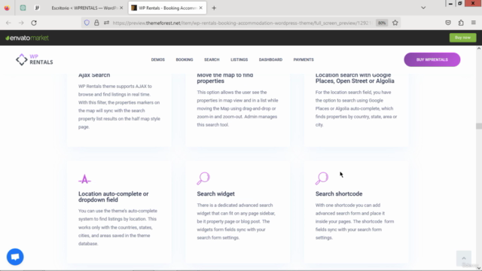This screenshot has width=482, height=271.
Task: Focus the themeforest URL address field
Action: point(243,23)
